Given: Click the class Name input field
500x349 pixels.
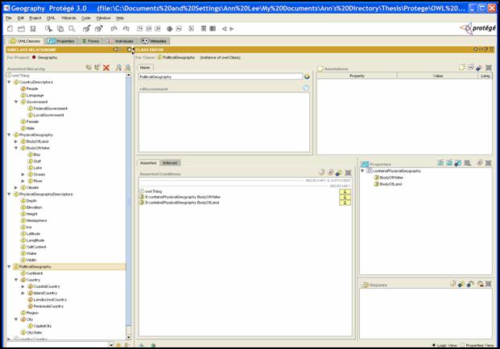Looking at the screenshot, I should tap(221, 76).
